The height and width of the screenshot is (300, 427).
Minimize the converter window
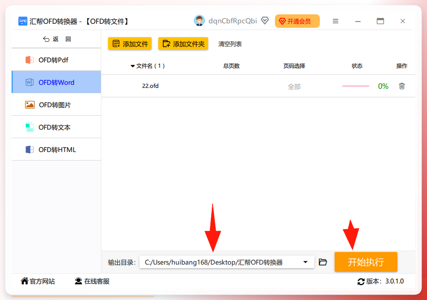pos(358,21)
